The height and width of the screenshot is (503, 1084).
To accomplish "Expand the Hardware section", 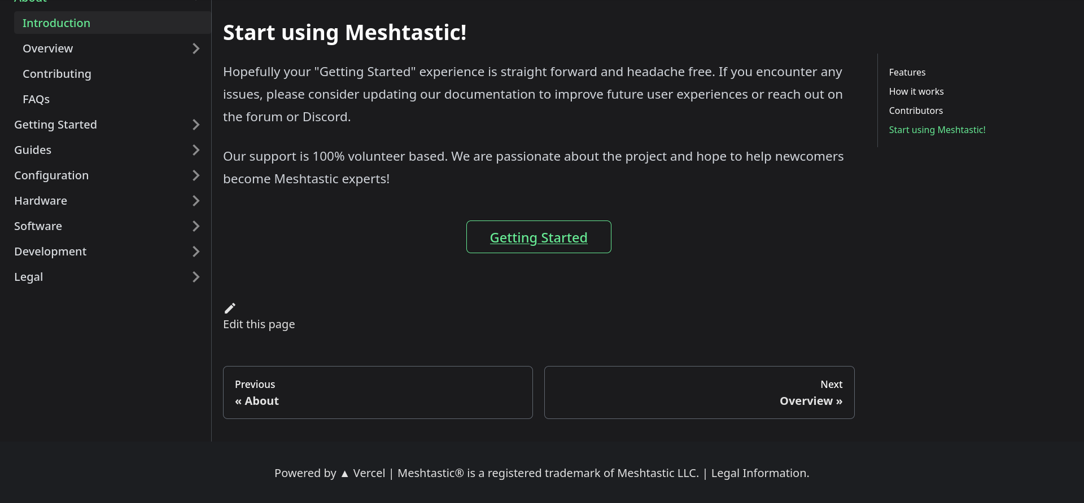I will pos(196,201).
